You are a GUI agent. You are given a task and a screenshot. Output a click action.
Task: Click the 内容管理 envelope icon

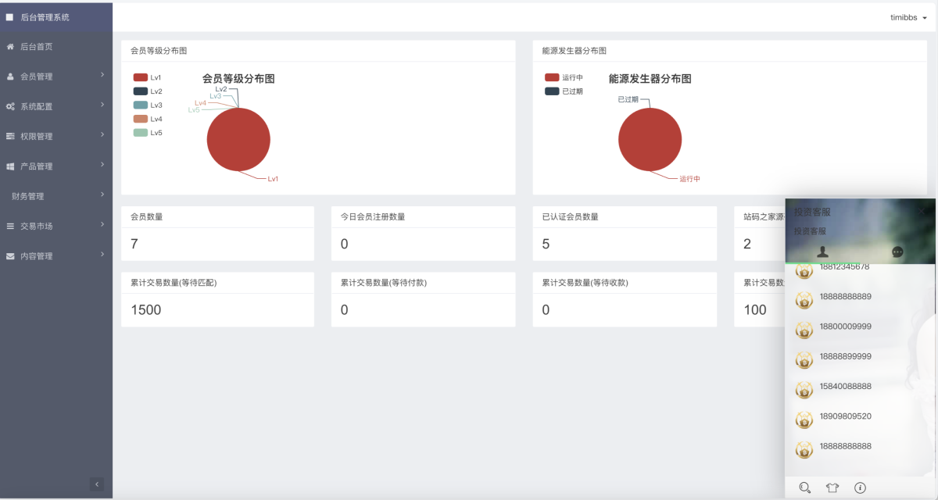point(10,256)
